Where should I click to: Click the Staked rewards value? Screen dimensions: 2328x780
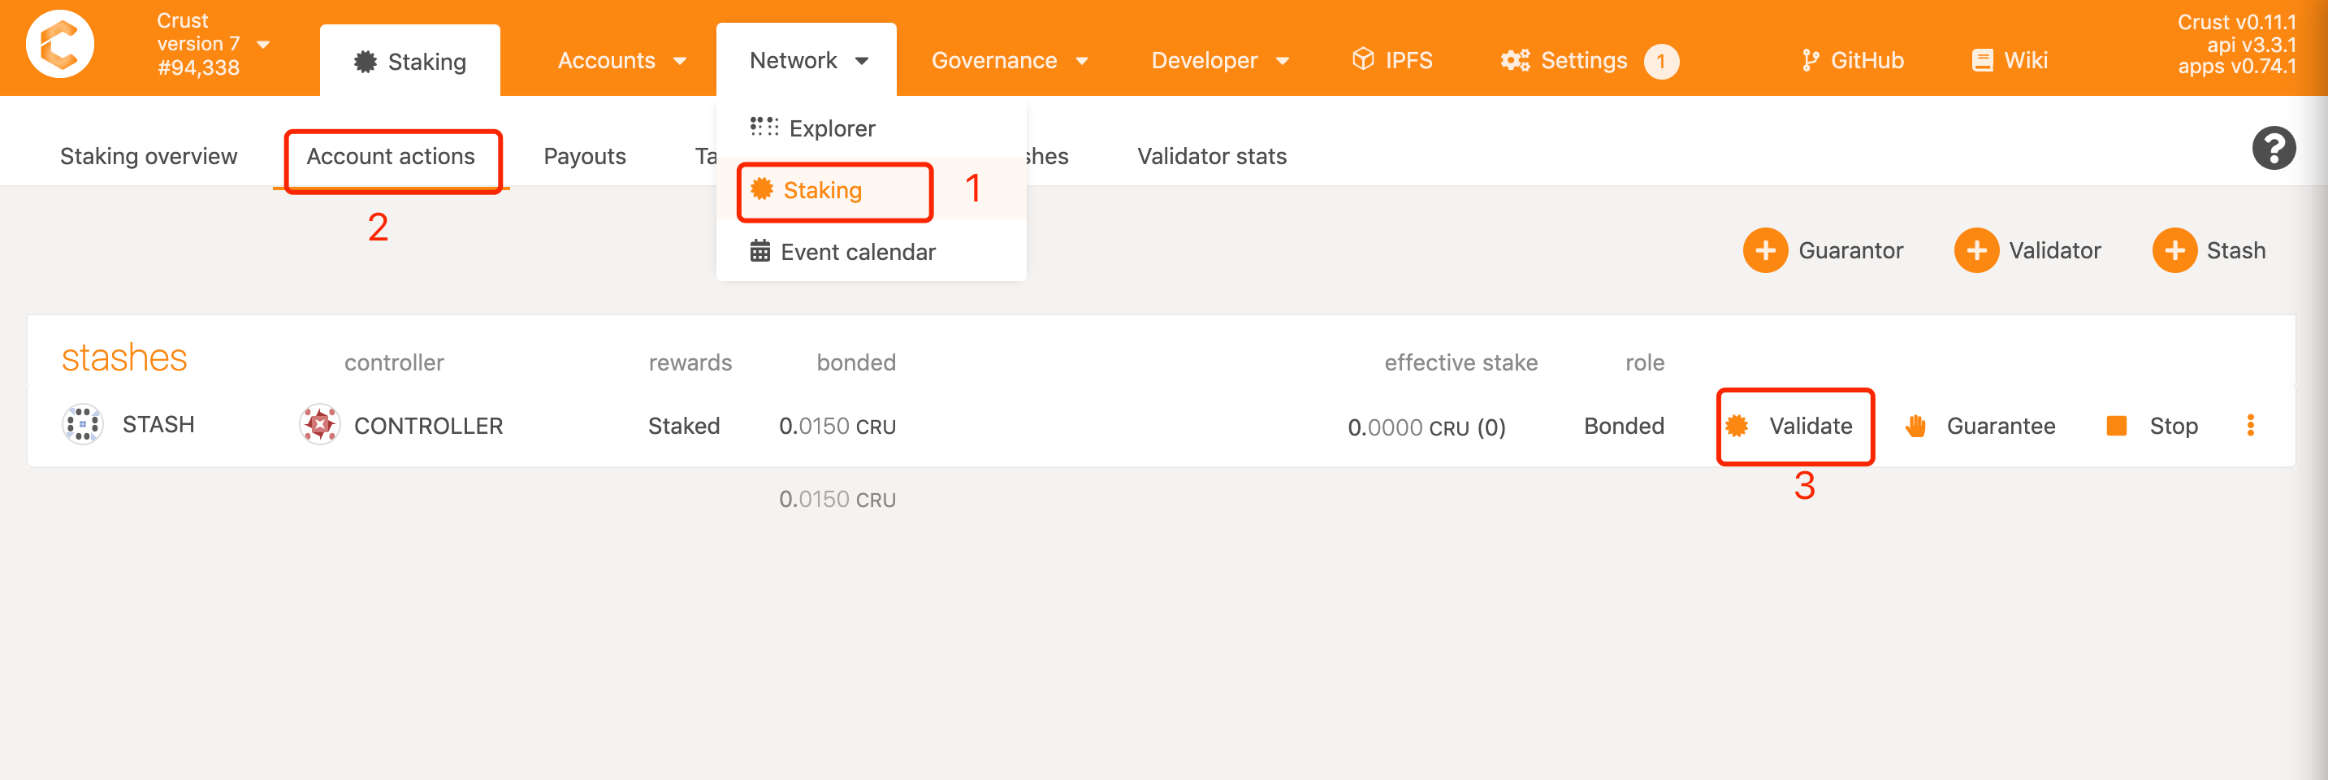(684, 426)
